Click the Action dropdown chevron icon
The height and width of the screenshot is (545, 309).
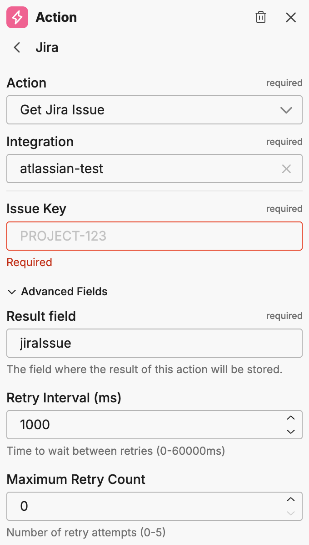(x=286, y=110)
